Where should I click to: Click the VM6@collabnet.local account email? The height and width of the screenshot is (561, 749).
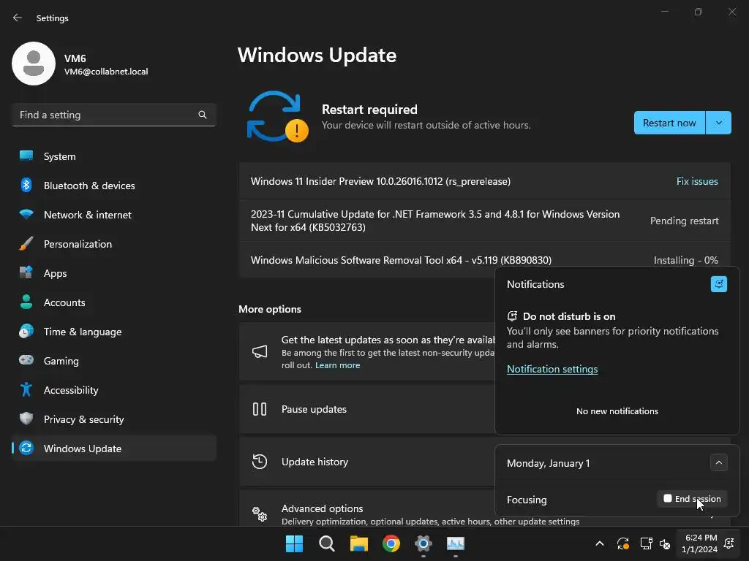(106, 72)
